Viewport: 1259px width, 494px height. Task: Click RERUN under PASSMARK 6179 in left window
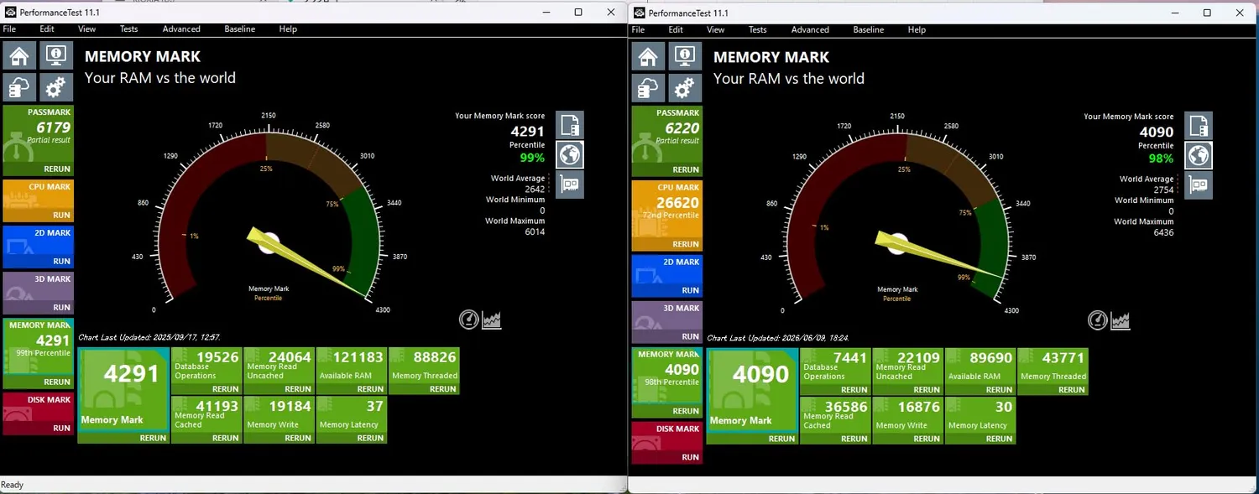(58, 169)
